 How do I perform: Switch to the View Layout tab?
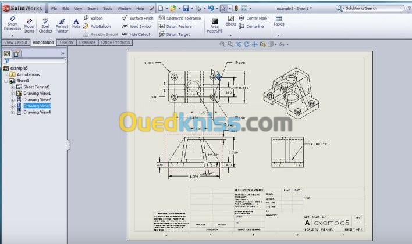[x=16, y=42]
